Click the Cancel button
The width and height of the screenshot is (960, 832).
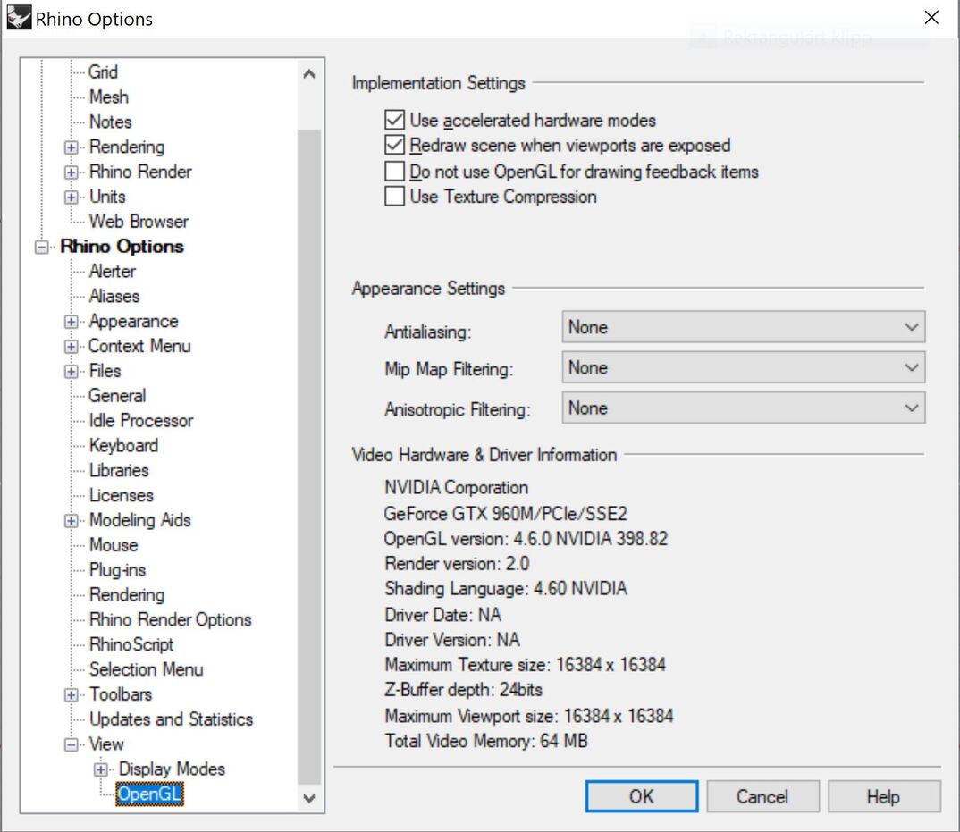(x=762, y=796)
